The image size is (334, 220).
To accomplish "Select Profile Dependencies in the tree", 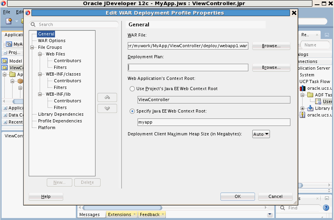I will point(60,121).
